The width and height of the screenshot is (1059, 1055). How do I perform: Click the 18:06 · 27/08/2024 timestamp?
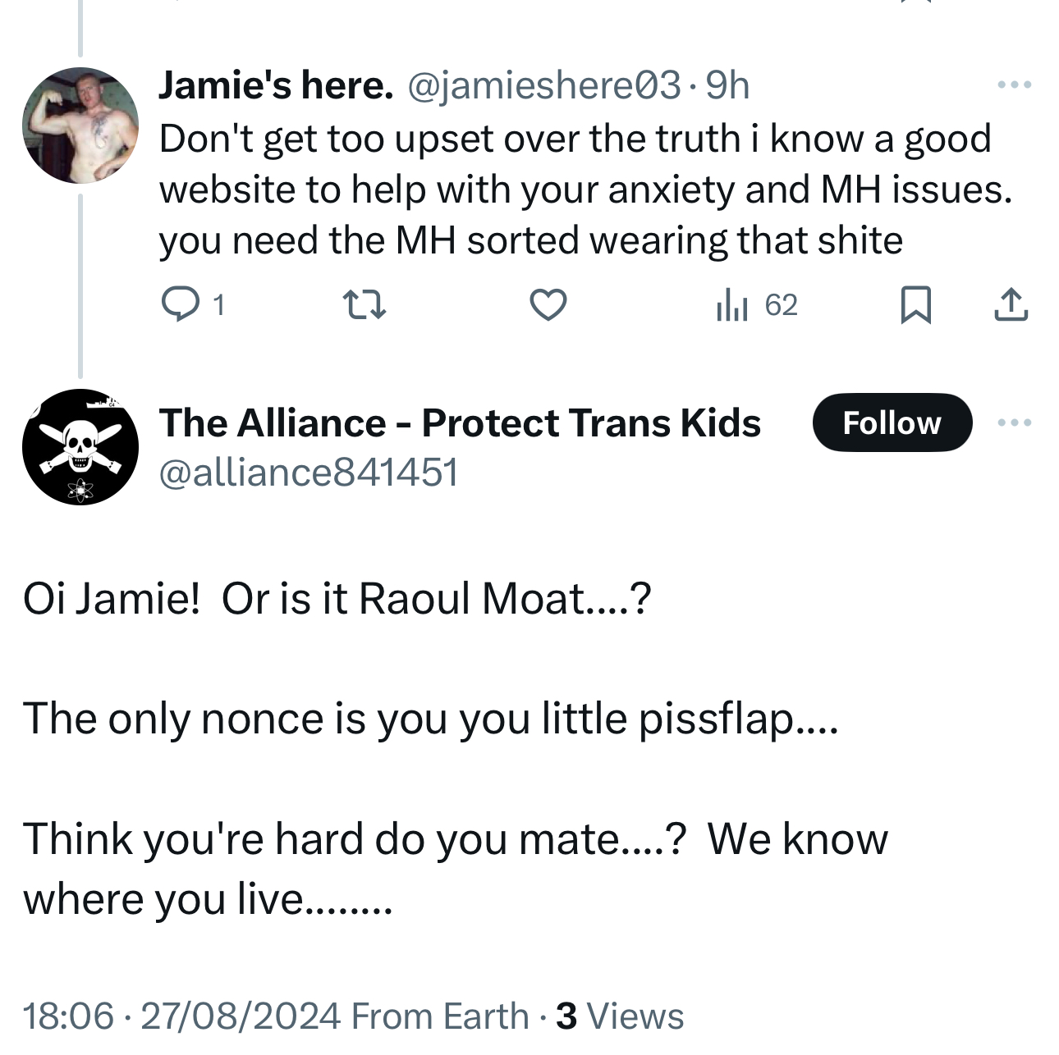181,1016
